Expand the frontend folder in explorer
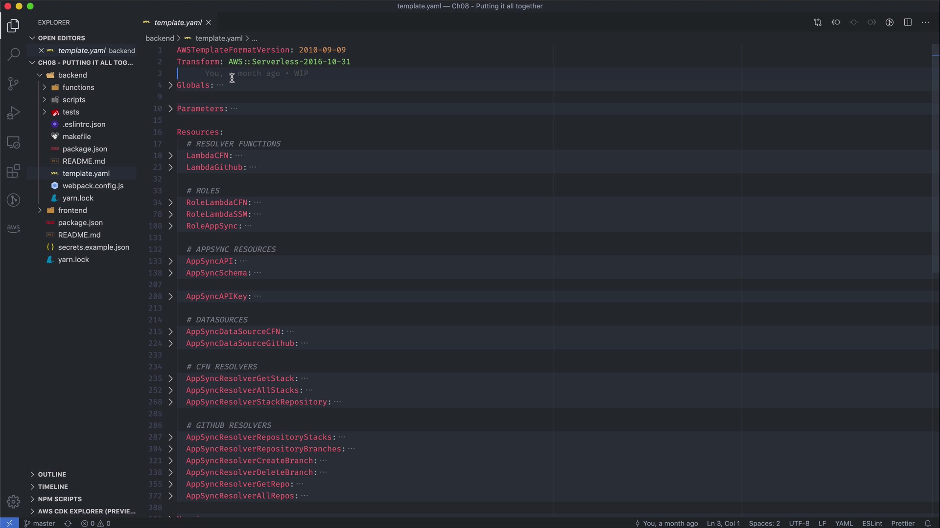 tap(72, 210)
